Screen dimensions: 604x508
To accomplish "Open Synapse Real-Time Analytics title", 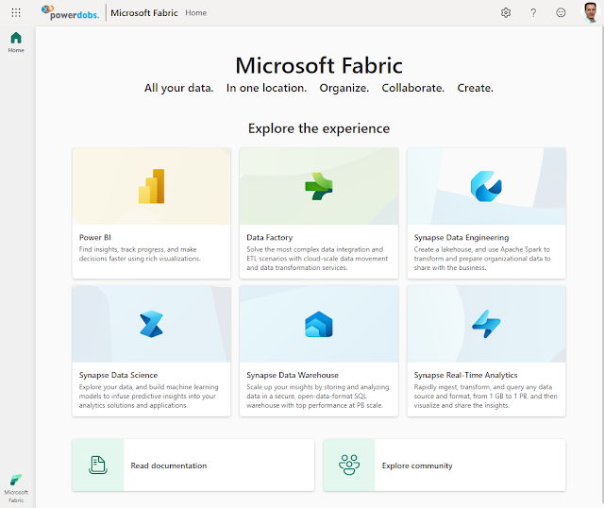I will (x=465, y=375).
